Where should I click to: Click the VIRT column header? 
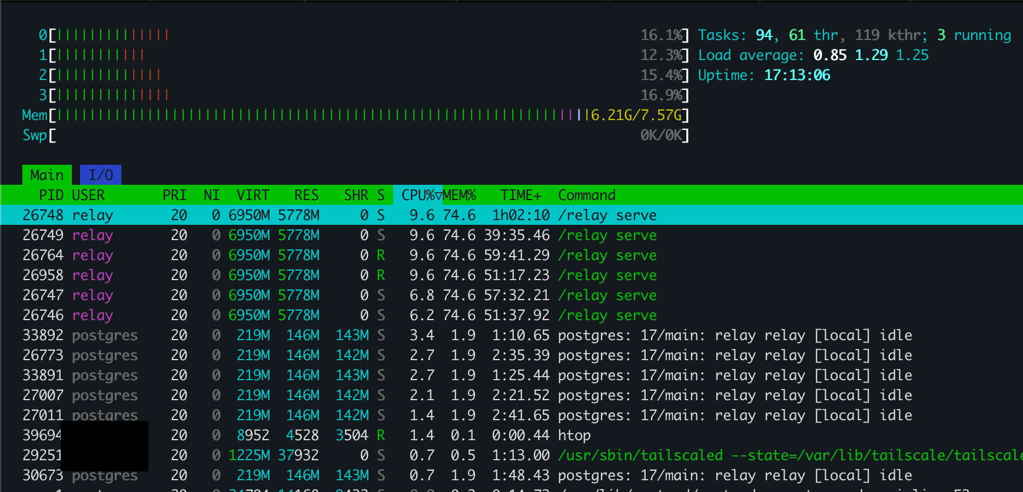coord(253,195)
